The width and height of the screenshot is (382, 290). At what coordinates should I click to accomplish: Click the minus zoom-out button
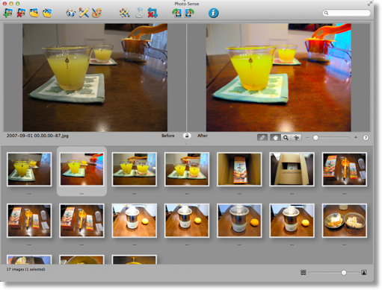pos(307,137)
